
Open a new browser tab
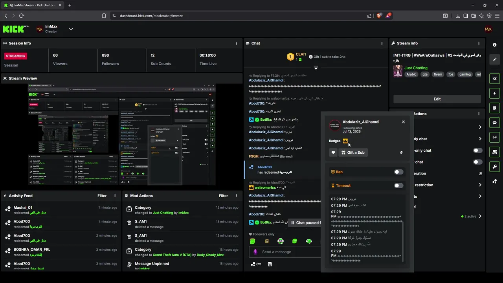coord(70,5)
